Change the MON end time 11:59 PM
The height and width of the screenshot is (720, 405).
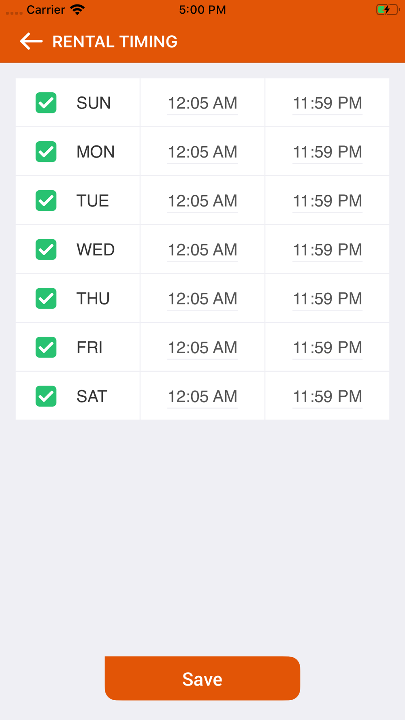point(327,152)
